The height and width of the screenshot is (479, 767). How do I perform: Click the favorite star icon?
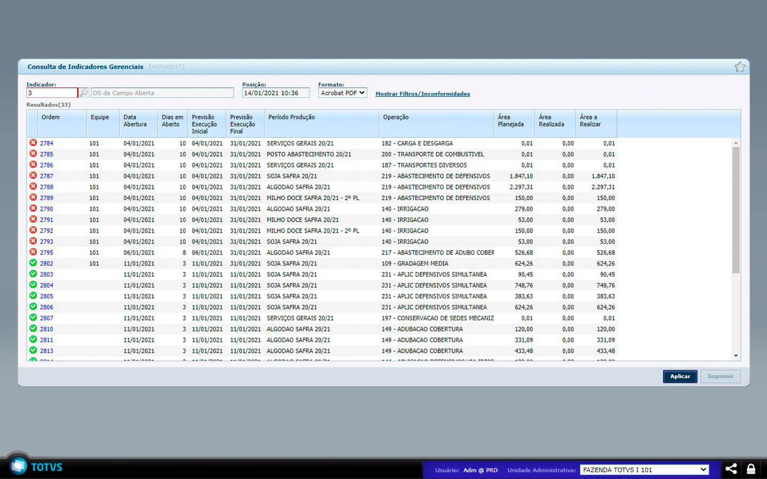click(739, 67)
